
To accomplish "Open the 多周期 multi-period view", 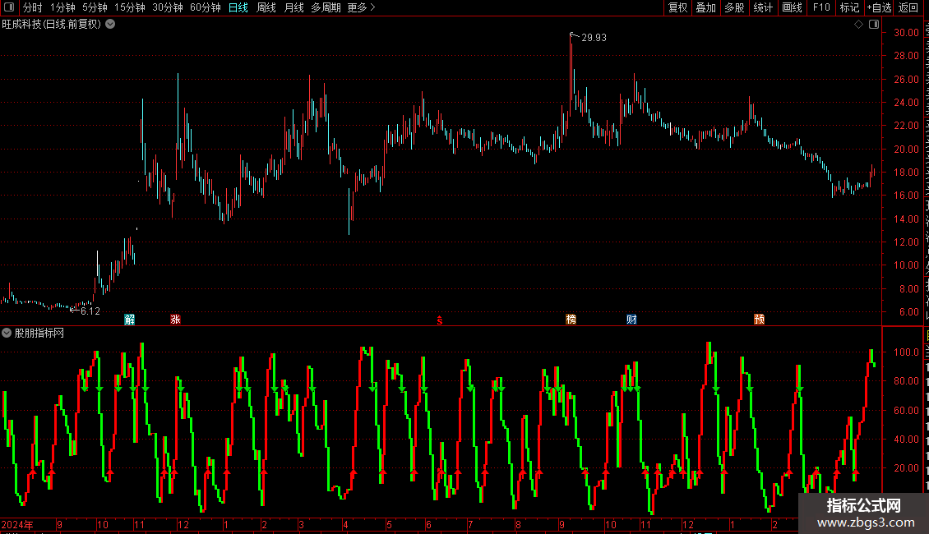I will (x=326, y=7).
